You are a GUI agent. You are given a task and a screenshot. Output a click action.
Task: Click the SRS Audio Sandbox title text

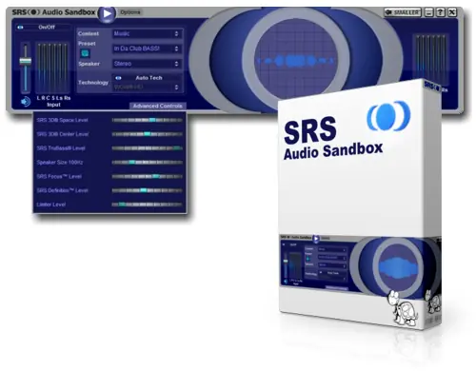coord(53,12)
